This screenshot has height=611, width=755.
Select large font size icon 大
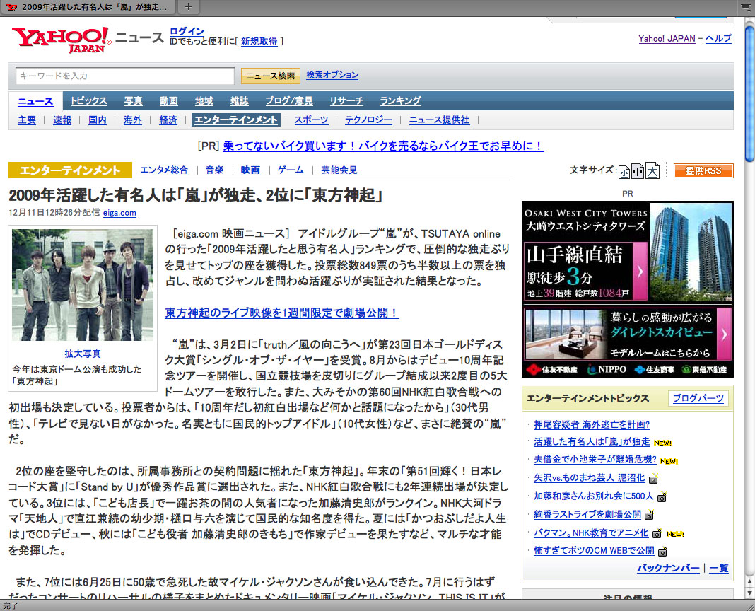652,170
